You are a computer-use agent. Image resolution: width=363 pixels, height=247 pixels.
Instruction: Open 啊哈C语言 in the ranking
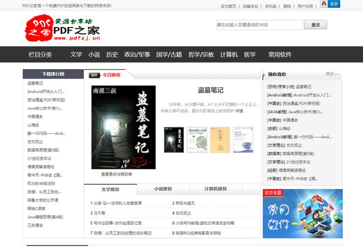coord(36,208)
